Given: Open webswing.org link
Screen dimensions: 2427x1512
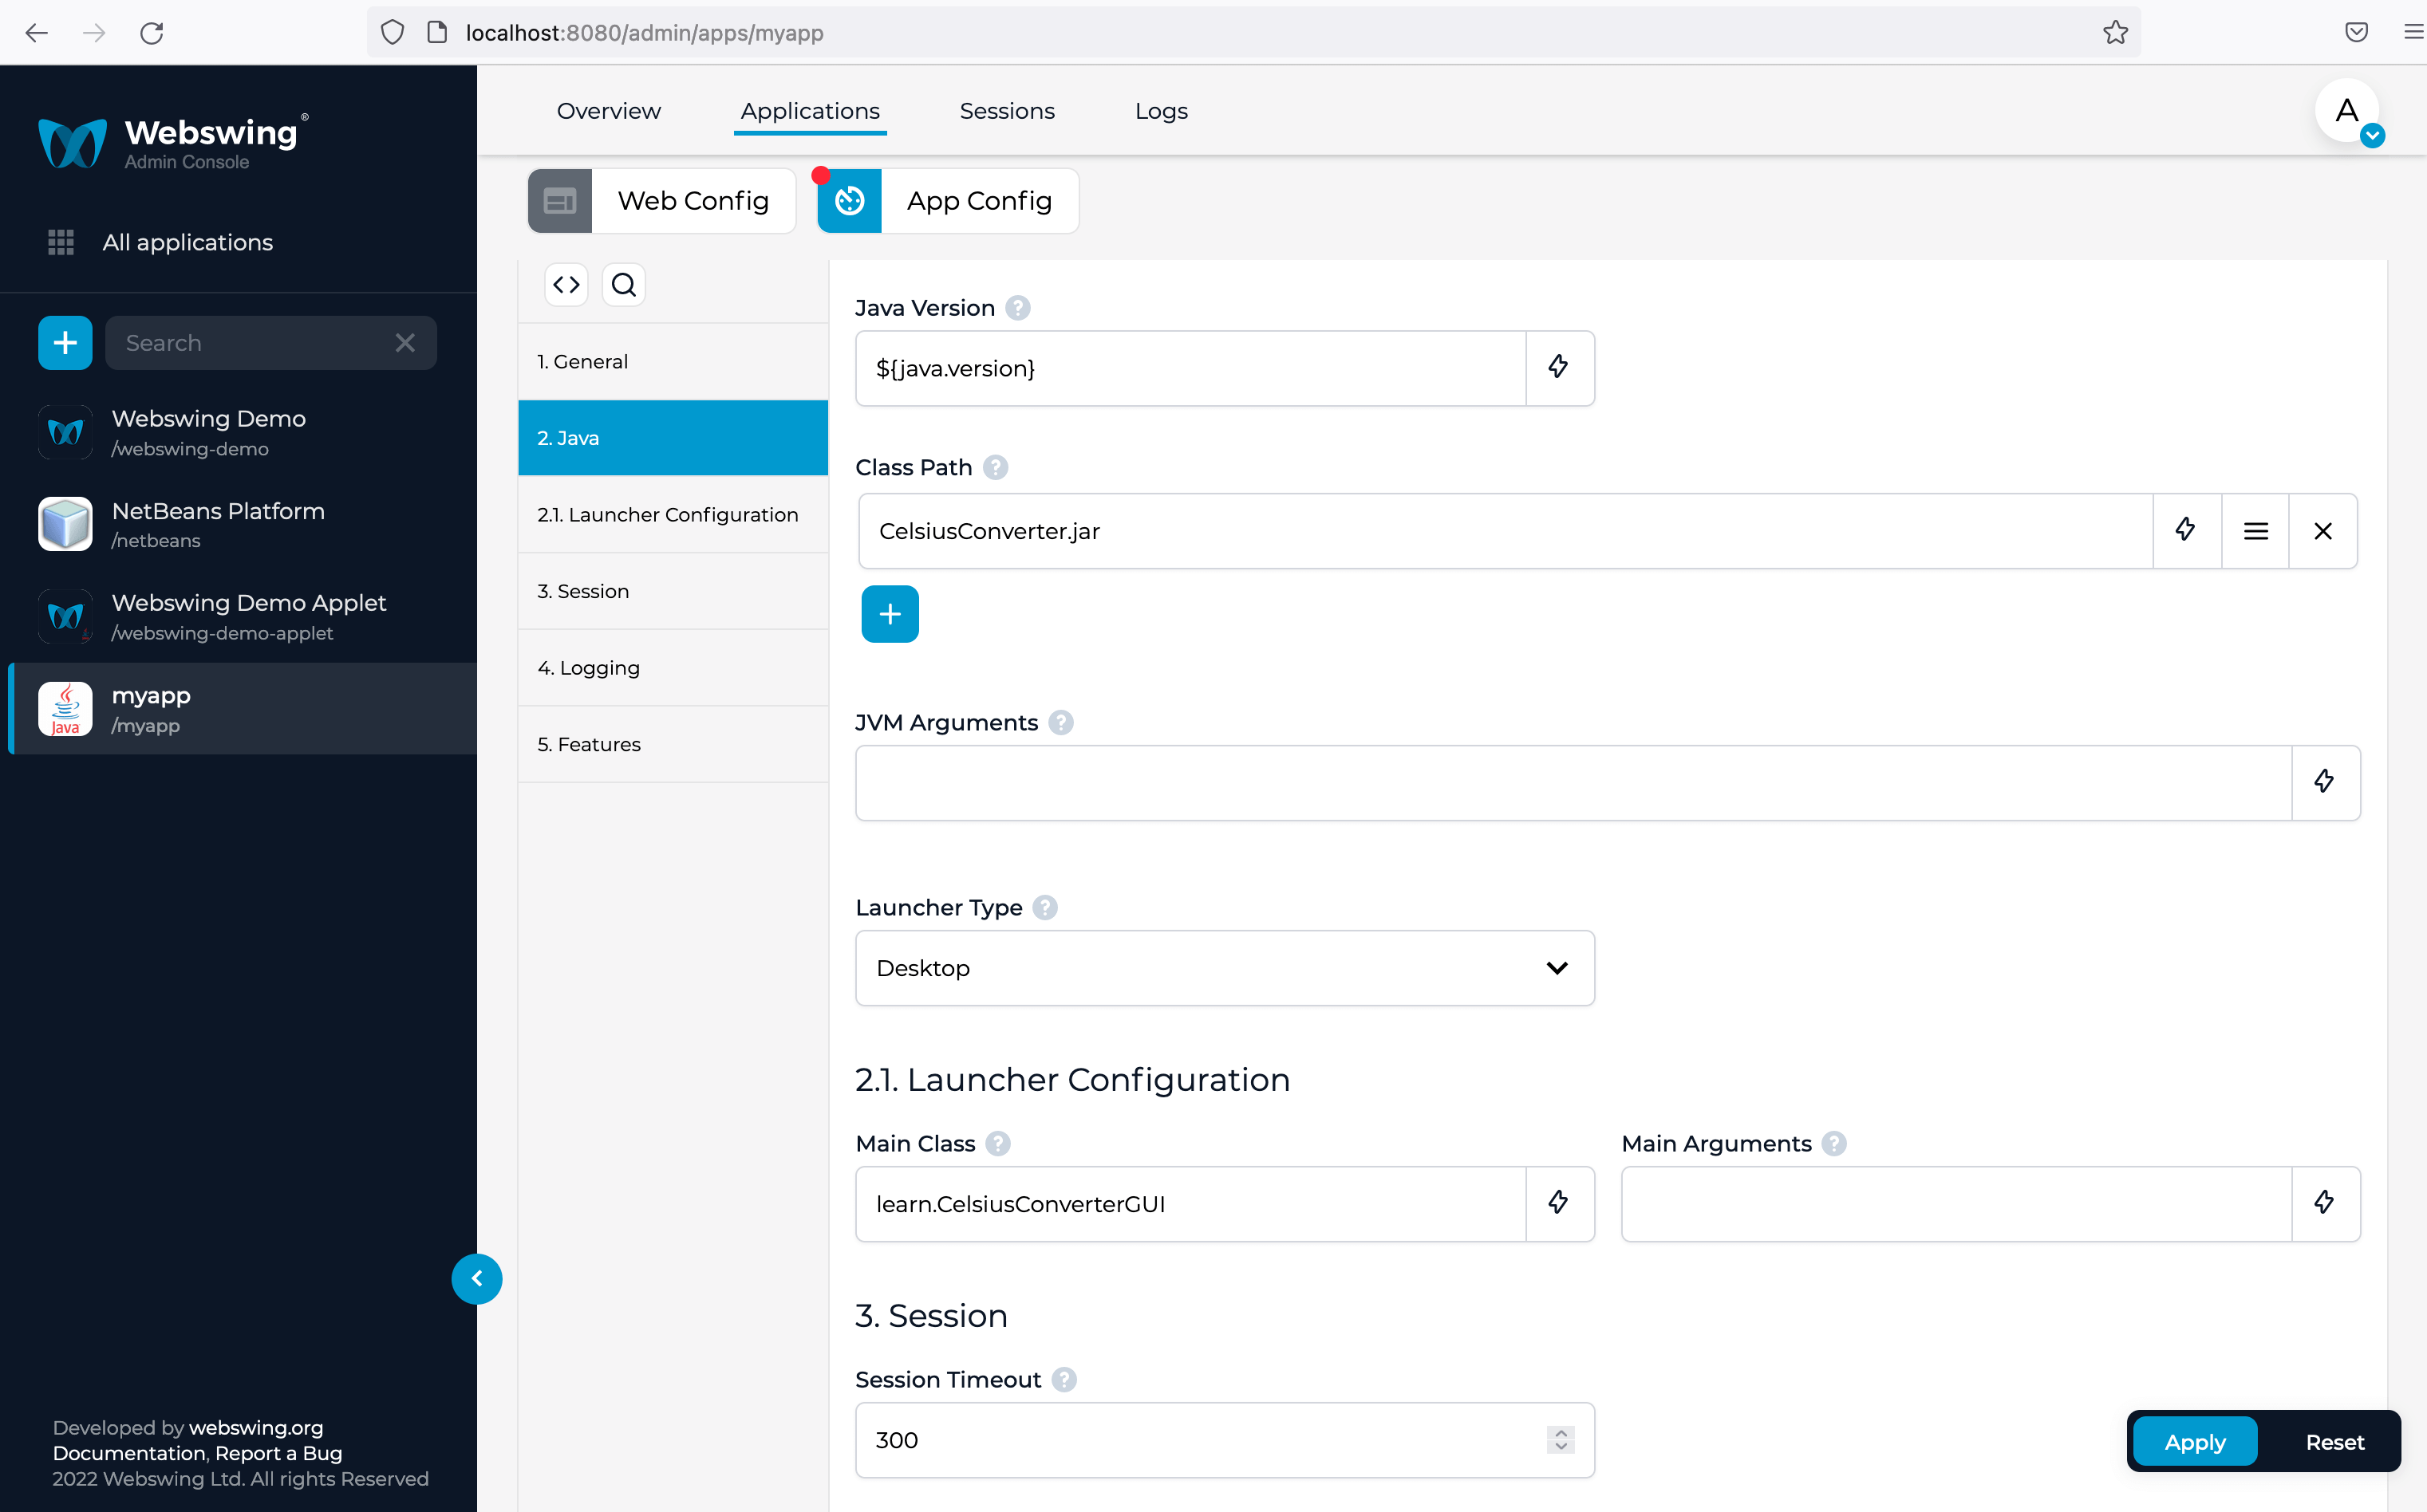Looking at the screenshot, I should [x=256, y=1428].
